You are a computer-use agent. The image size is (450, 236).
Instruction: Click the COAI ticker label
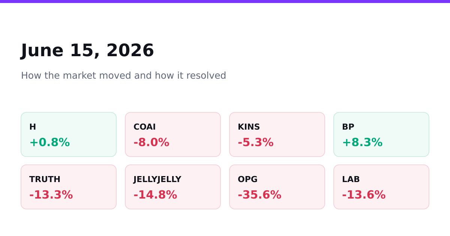tap(144, 127)
